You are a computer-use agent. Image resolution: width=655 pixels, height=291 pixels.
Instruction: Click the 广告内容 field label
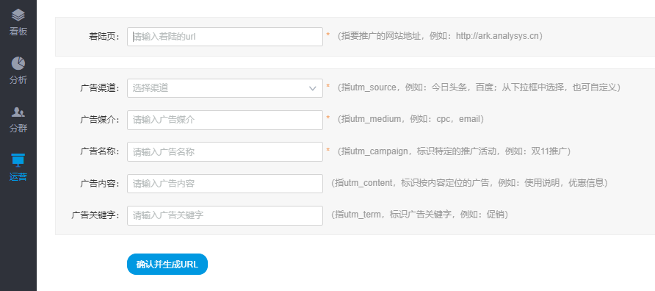[x=101, y=184]
